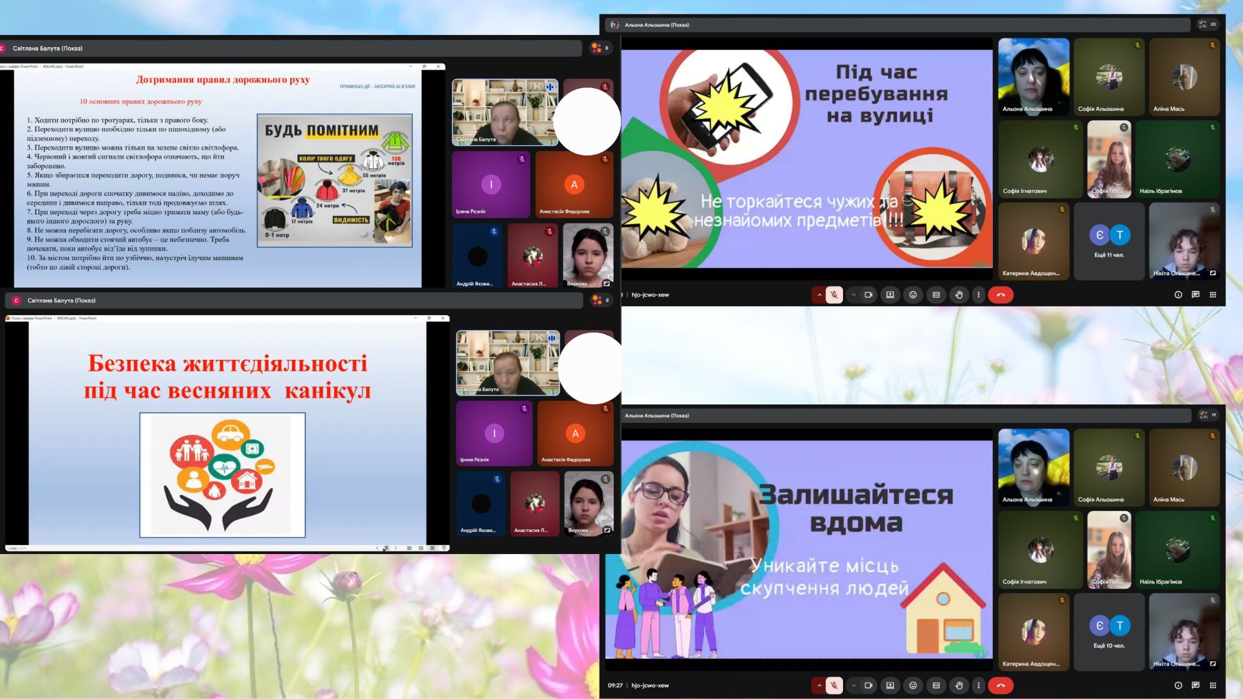Select Ірина Резнік purple tile in the upper-left meeting

pyautogui.click(x=491, y=185)
